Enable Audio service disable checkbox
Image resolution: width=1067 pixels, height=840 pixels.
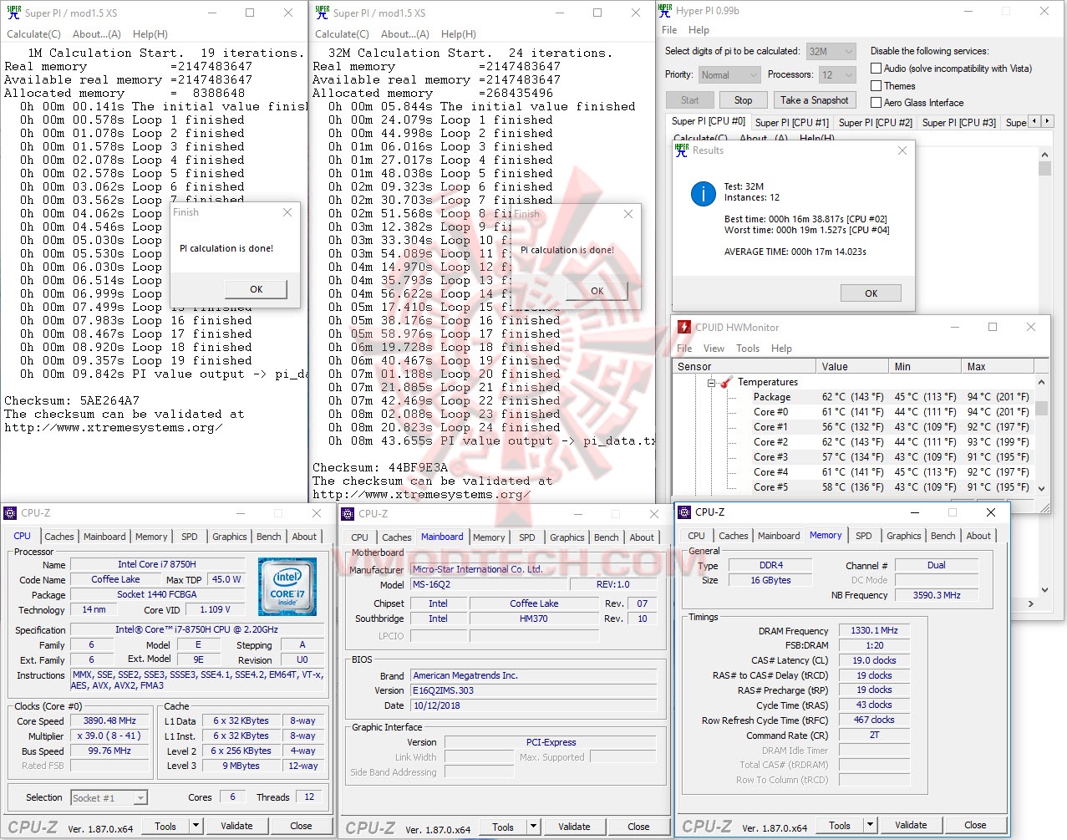(x=876, y=69)
